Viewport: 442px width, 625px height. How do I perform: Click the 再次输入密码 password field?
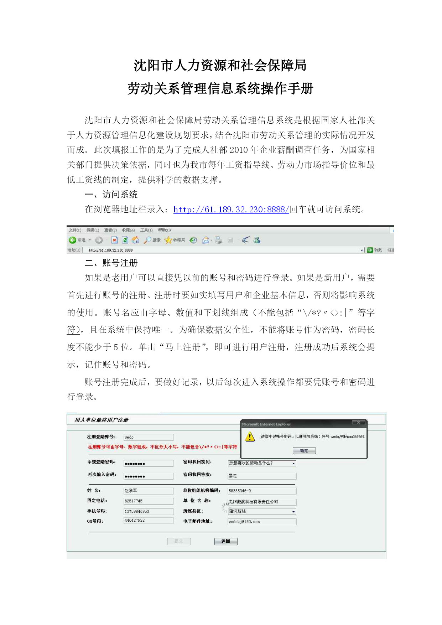tap(149, 476)
